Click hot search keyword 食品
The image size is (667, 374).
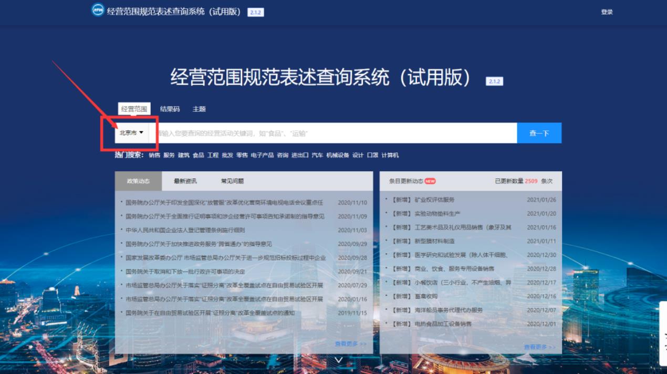click(x=198, y=155)
